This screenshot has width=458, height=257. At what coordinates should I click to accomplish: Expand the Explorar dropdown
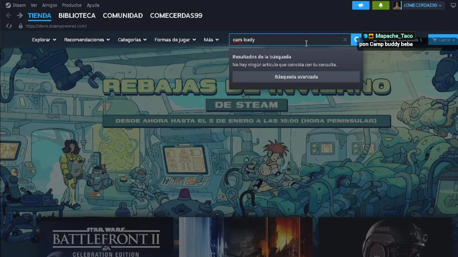point(44,40)
